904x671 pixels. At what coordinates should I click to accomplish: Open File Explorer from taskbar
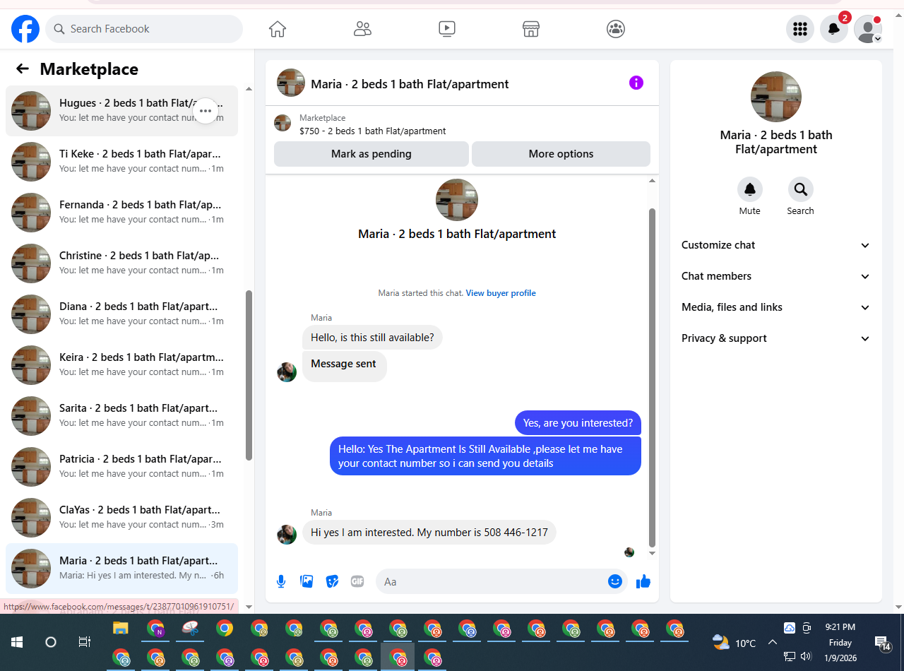(x=121, y=629)
